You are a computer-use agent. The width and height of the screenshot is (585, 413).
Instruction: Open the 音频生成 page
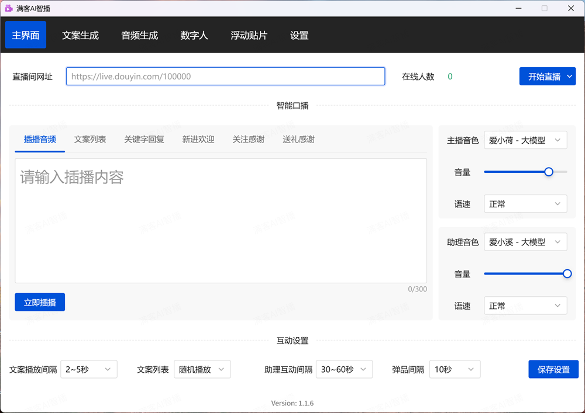(x=139, y=35)
